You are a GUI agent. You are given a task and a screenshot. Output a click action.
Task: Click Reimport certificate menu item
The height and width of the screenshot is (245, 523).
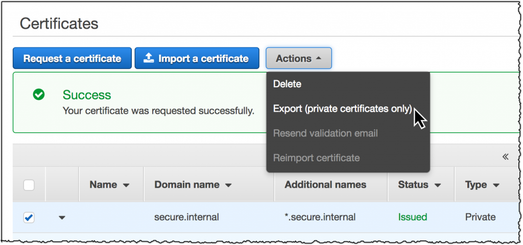point(317,158)
